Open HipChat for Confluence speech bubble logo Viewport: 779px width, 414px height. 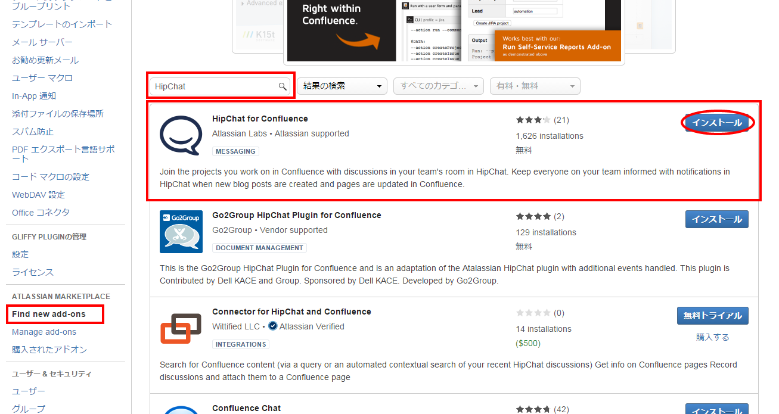(x=181, y=136)
